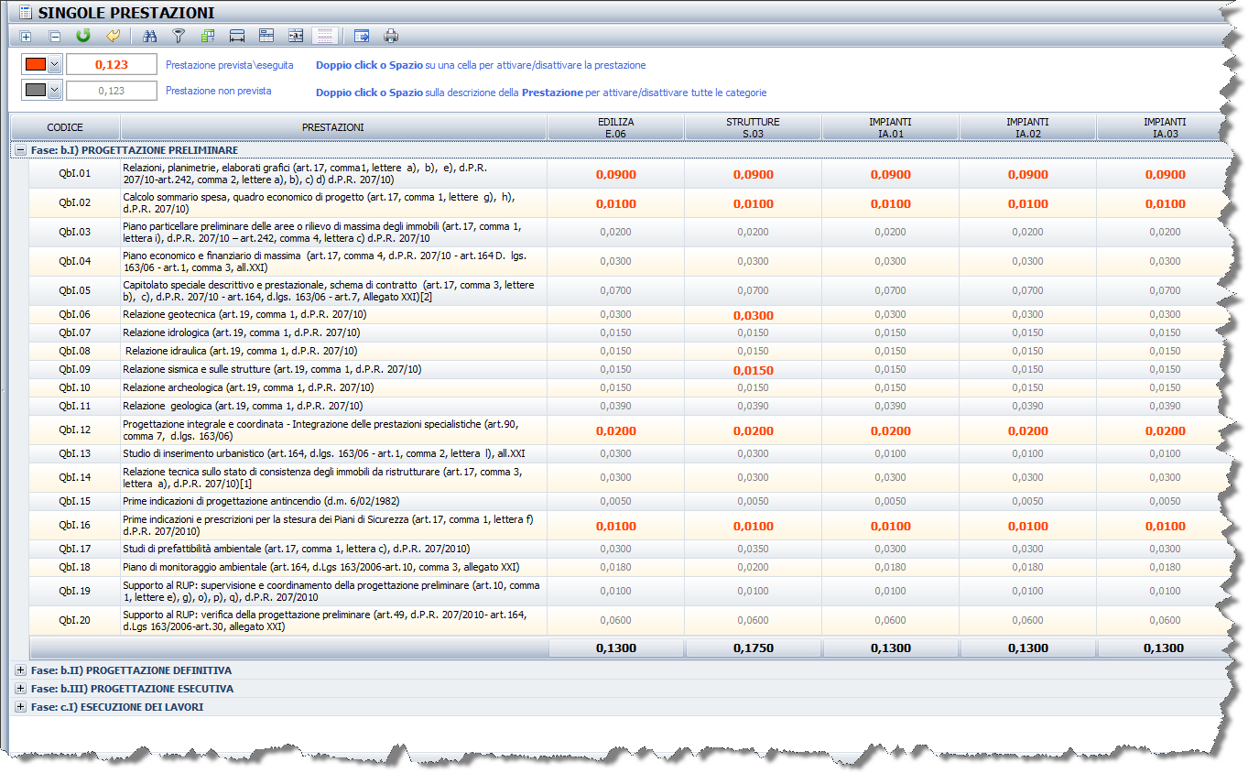Select QbI.06 STRUTTURE active cell 0,0300
This screenshot has width=1248, height=773.
click(x=753, y=315)
